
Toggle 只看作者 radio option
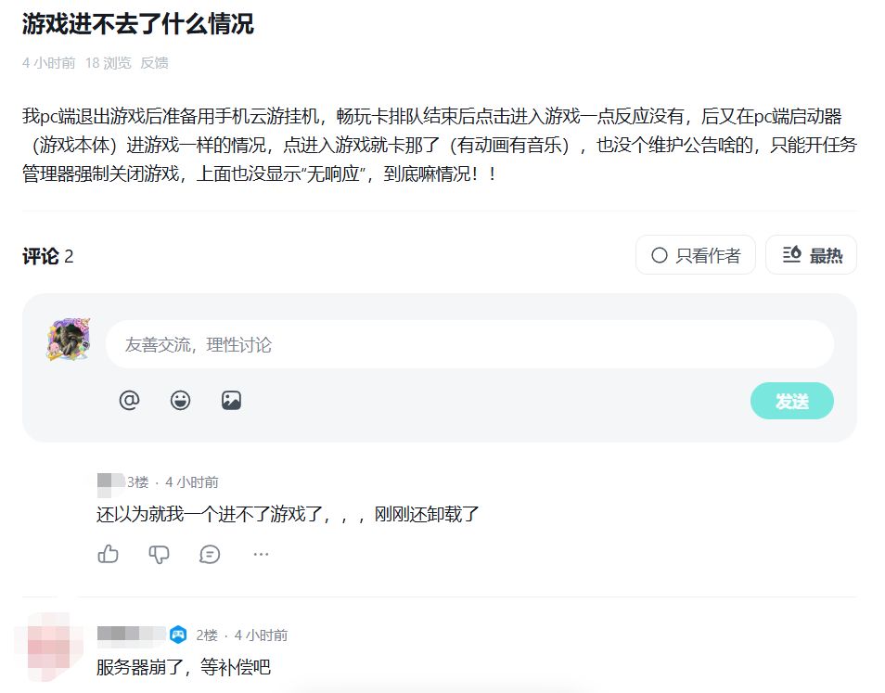[696, 255]
